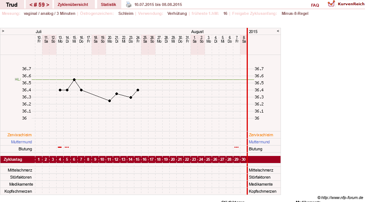The image size is (365, 202).
Task: Click date header 15. Mi
Action: pyautogui.click(x=74, y=39)
